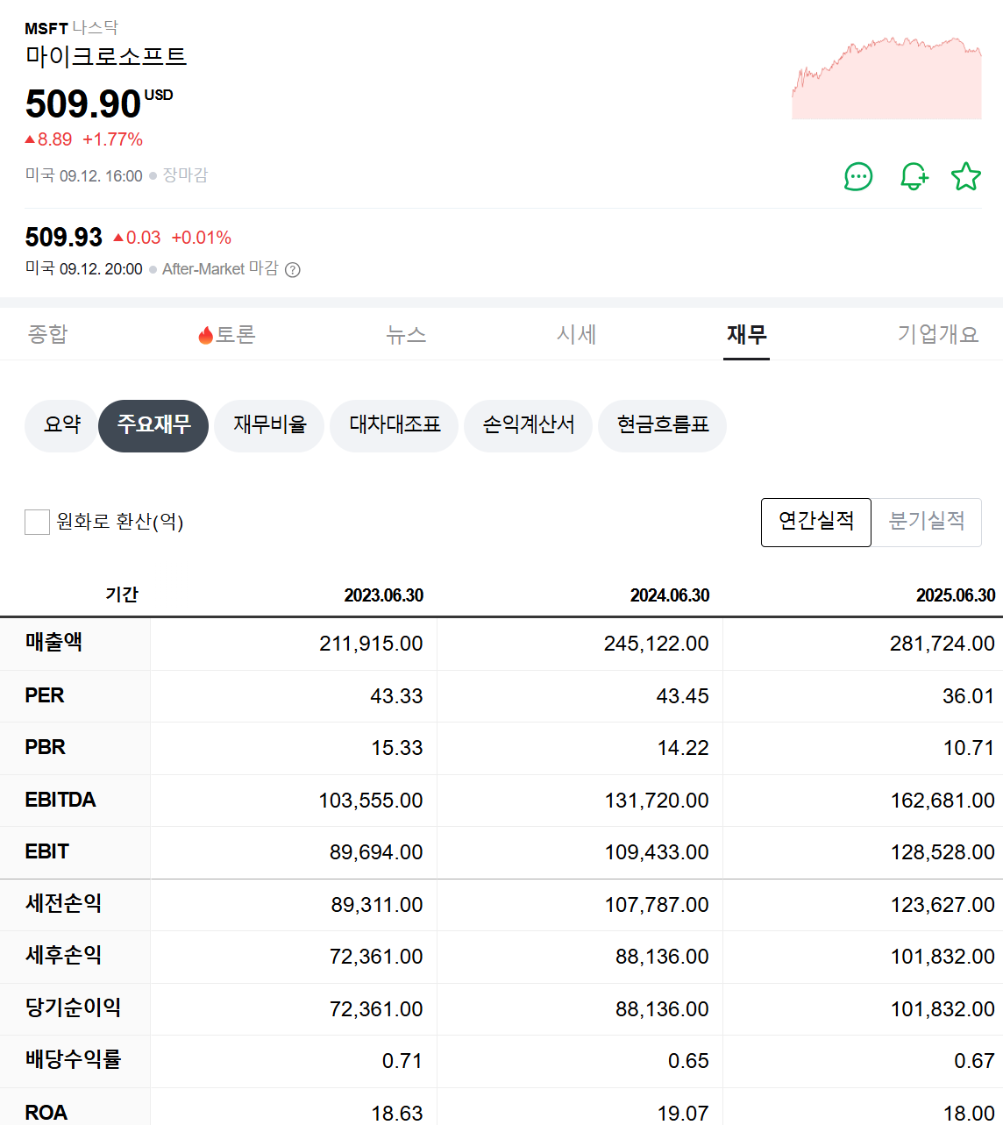
Task: Click the PER row label
Action: tap(45, 695)
